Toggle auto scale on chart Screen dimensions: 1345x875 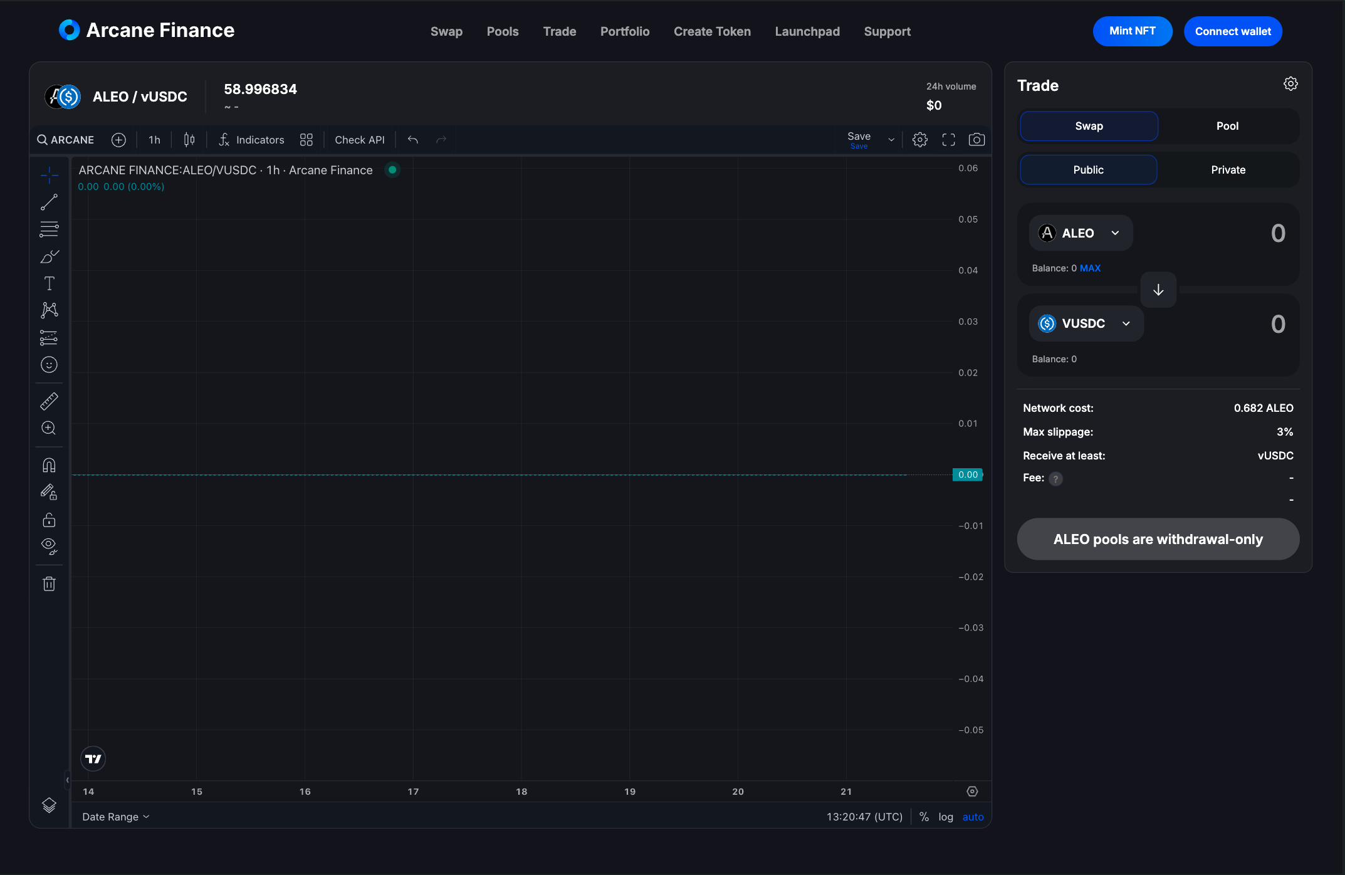click(x=973, y=817)
